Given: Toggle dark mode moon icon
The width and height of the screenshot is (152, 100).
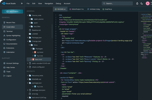Looking at the screenshot, I should (142, 4).
